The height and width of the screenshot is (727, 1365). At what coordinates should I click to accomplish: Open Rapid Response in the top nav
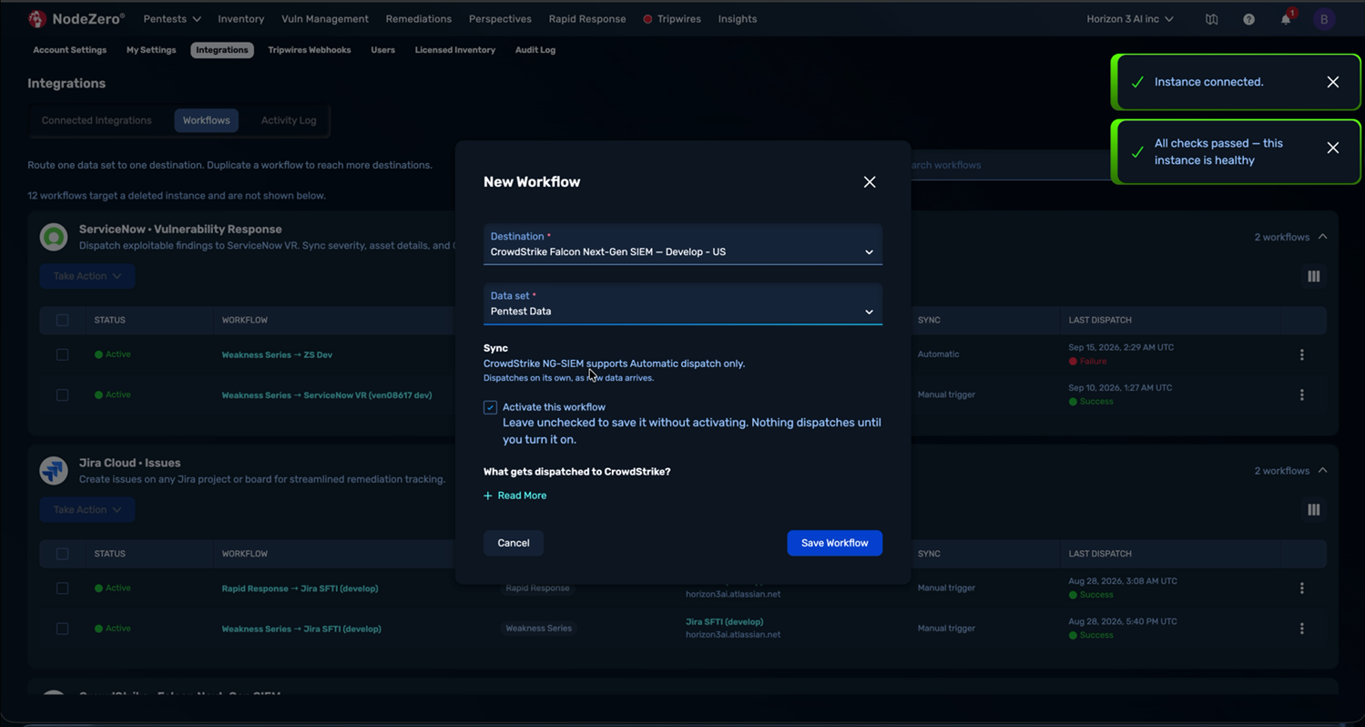tap(587, 19)
